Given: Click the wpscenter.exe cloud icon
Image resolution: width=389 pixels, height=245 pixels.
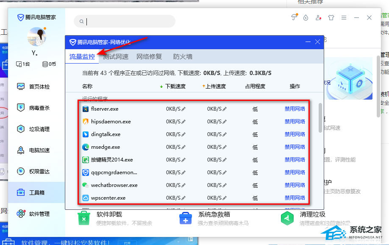Looking at the screenshot, I should 86,198.
